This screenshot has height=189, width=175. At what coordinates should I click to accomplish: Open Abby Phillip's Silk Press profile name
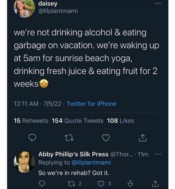point(73,154)
